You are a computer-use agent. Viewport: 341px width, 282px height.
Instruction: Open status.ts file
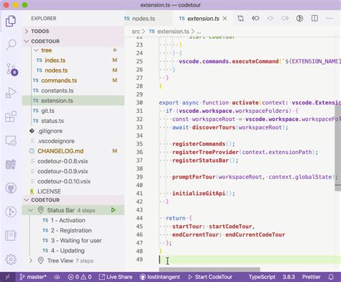53,121
